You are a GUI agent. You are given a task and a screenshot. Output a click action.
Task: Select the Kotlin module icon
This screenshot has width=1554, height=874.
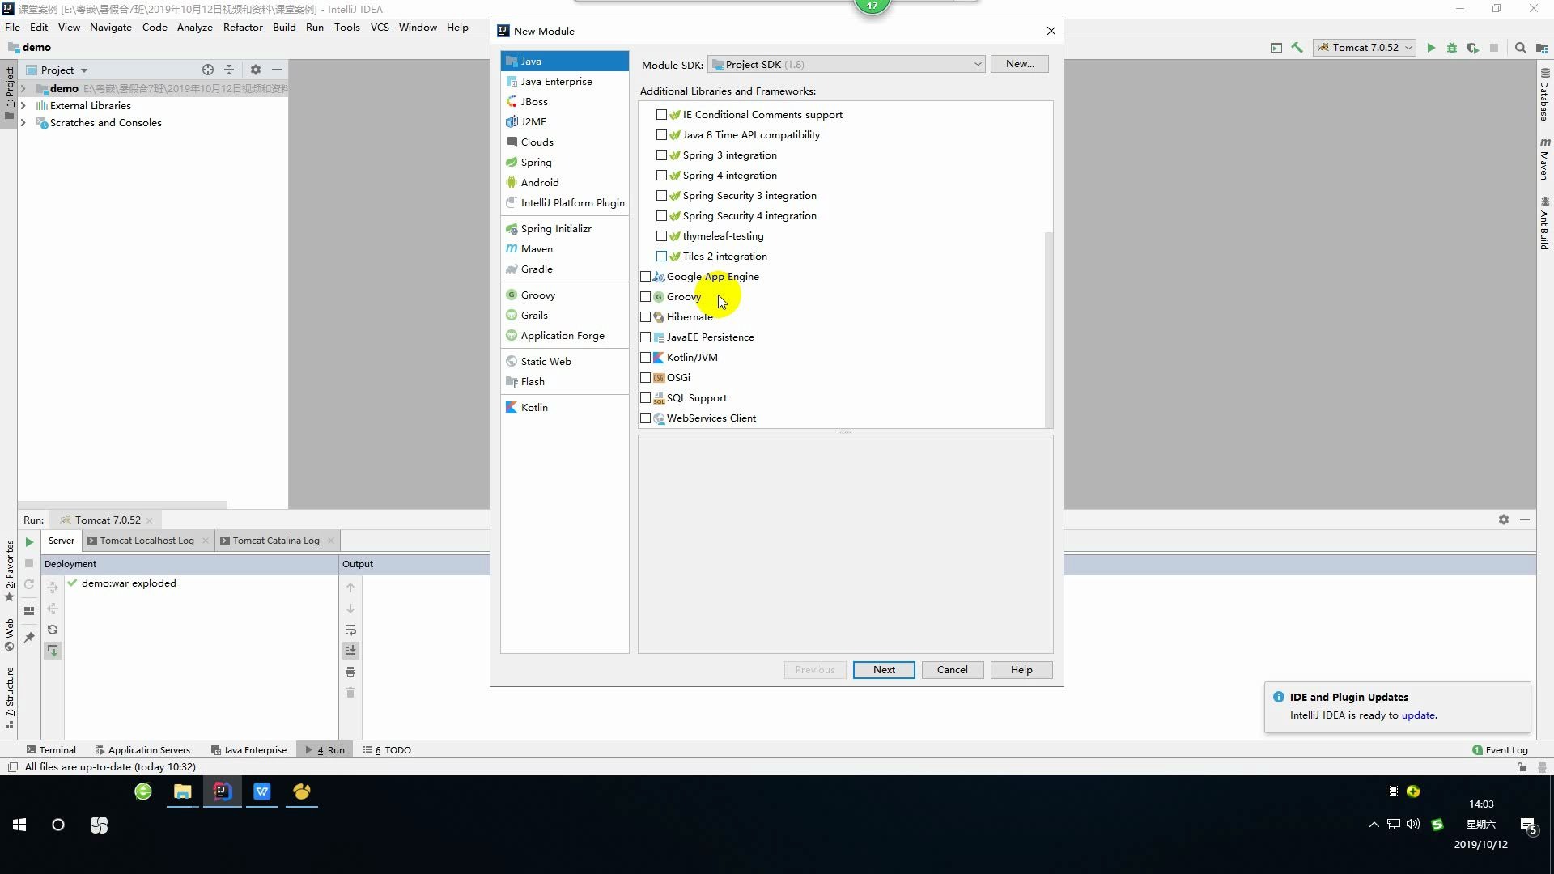[512, 406]
